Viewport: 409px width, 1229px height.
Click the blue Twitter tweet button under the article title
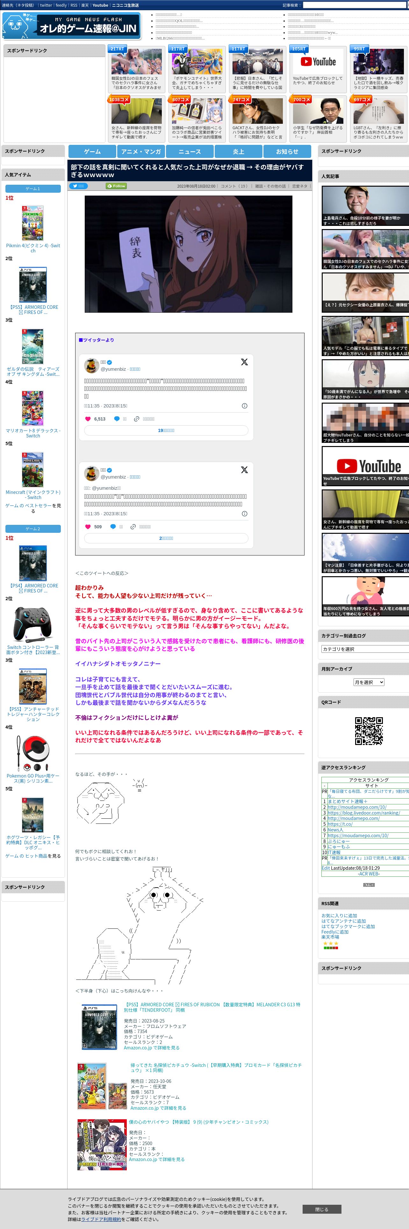[78, 186]
